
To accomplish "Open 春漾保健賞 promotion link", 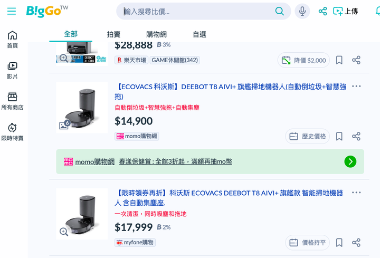I will 175,161.
